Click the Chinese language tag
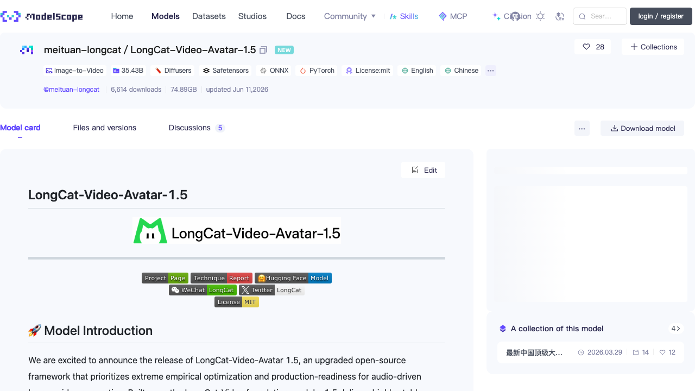695x391 pixels. pos(462,71)
